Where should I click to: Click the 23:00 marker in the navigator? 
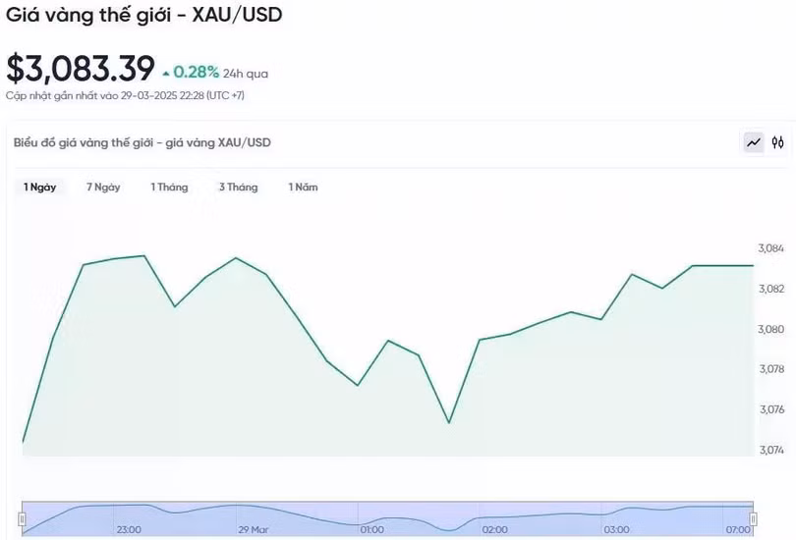[129, 529]
